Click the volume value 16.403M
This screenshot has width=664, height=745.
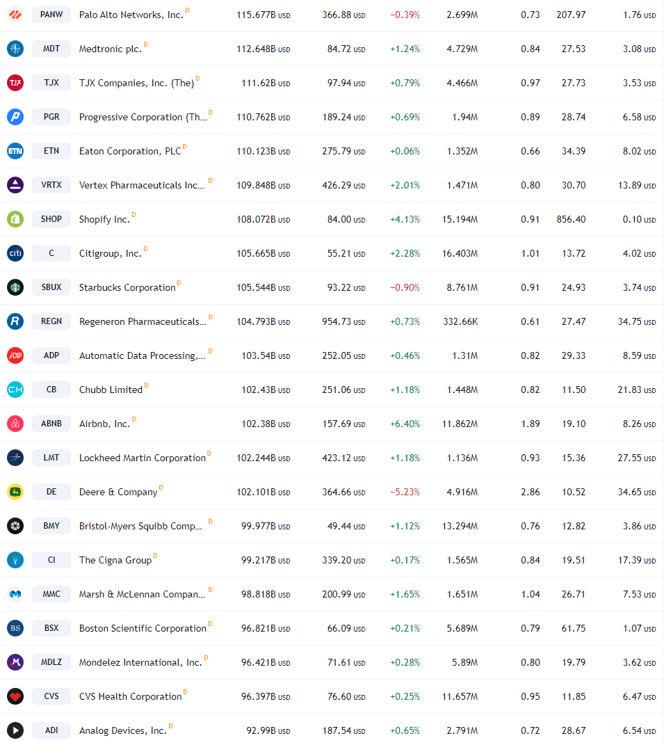pos(460,254)
